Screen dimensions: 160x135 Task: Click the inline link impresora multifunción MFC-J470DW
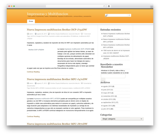click(47, 99)
